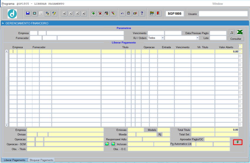This screenshot has width=250, height=163.
Task: Switch to the Liberar Pagamento tab
Action: (x=14, y=160)
